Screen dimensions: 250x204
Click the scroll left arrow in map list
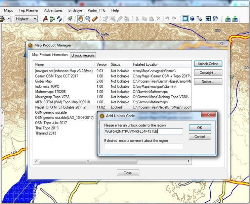tap(36, 161)
